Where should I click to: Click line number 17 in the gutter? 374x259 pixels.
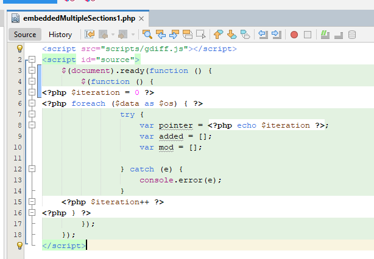tap(18, 224)
